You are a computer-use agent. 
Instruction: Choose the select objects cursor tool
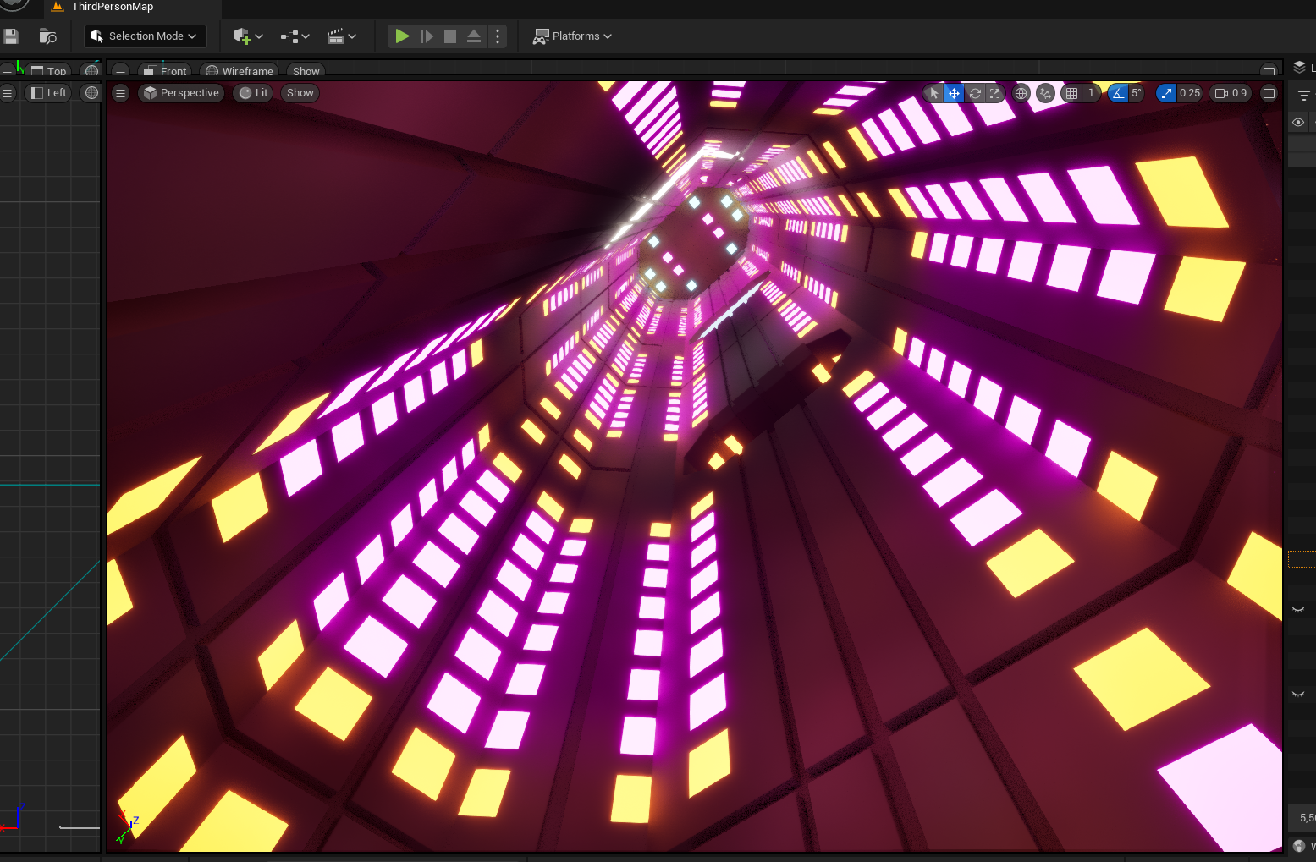[933, 93]
